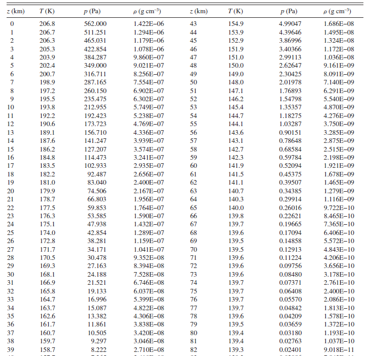Select the pressure value 0.07371
Viewport: 368px width, 356px height.
pyautogui.click(x=290, y=282)
